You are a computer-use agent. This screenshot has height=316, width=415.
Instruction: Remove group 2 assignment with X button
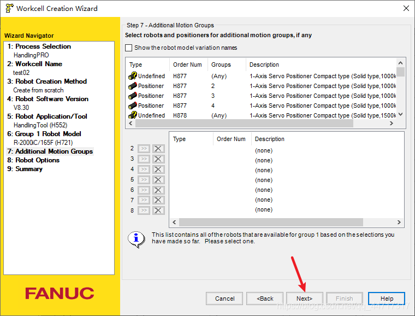[158, 149]
